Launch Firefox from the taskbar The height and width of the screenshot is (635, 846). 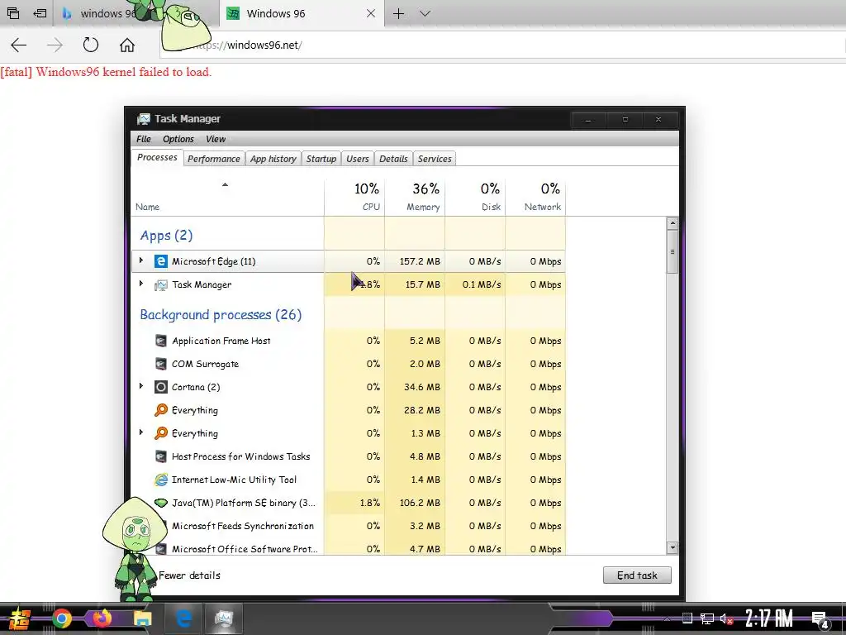(x=102, y=618)
